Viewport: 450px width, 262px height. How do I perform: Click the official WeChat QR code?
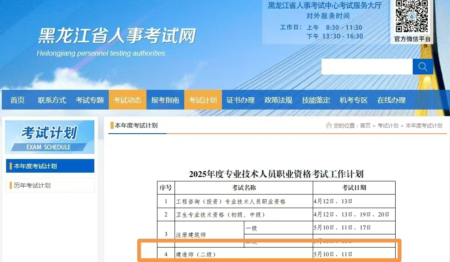pos(412,16)
